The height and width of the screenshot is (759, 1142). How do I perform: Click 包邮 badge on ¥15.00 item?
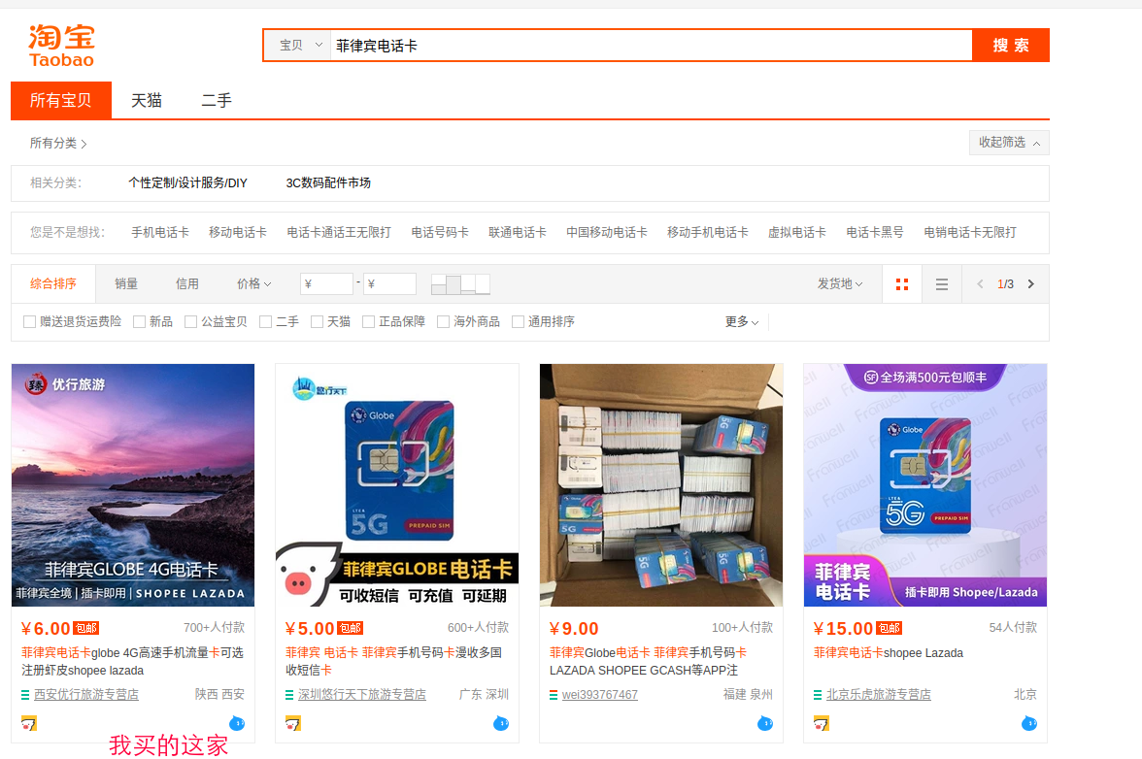coord(890,628)
